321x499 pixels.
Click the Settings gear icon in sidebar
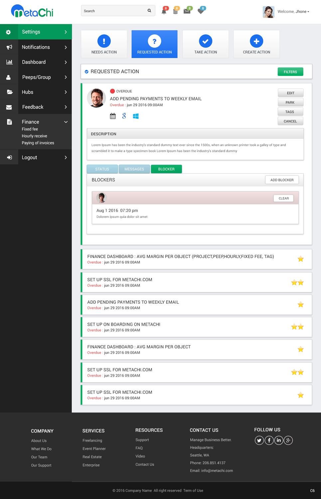point(9,32)
